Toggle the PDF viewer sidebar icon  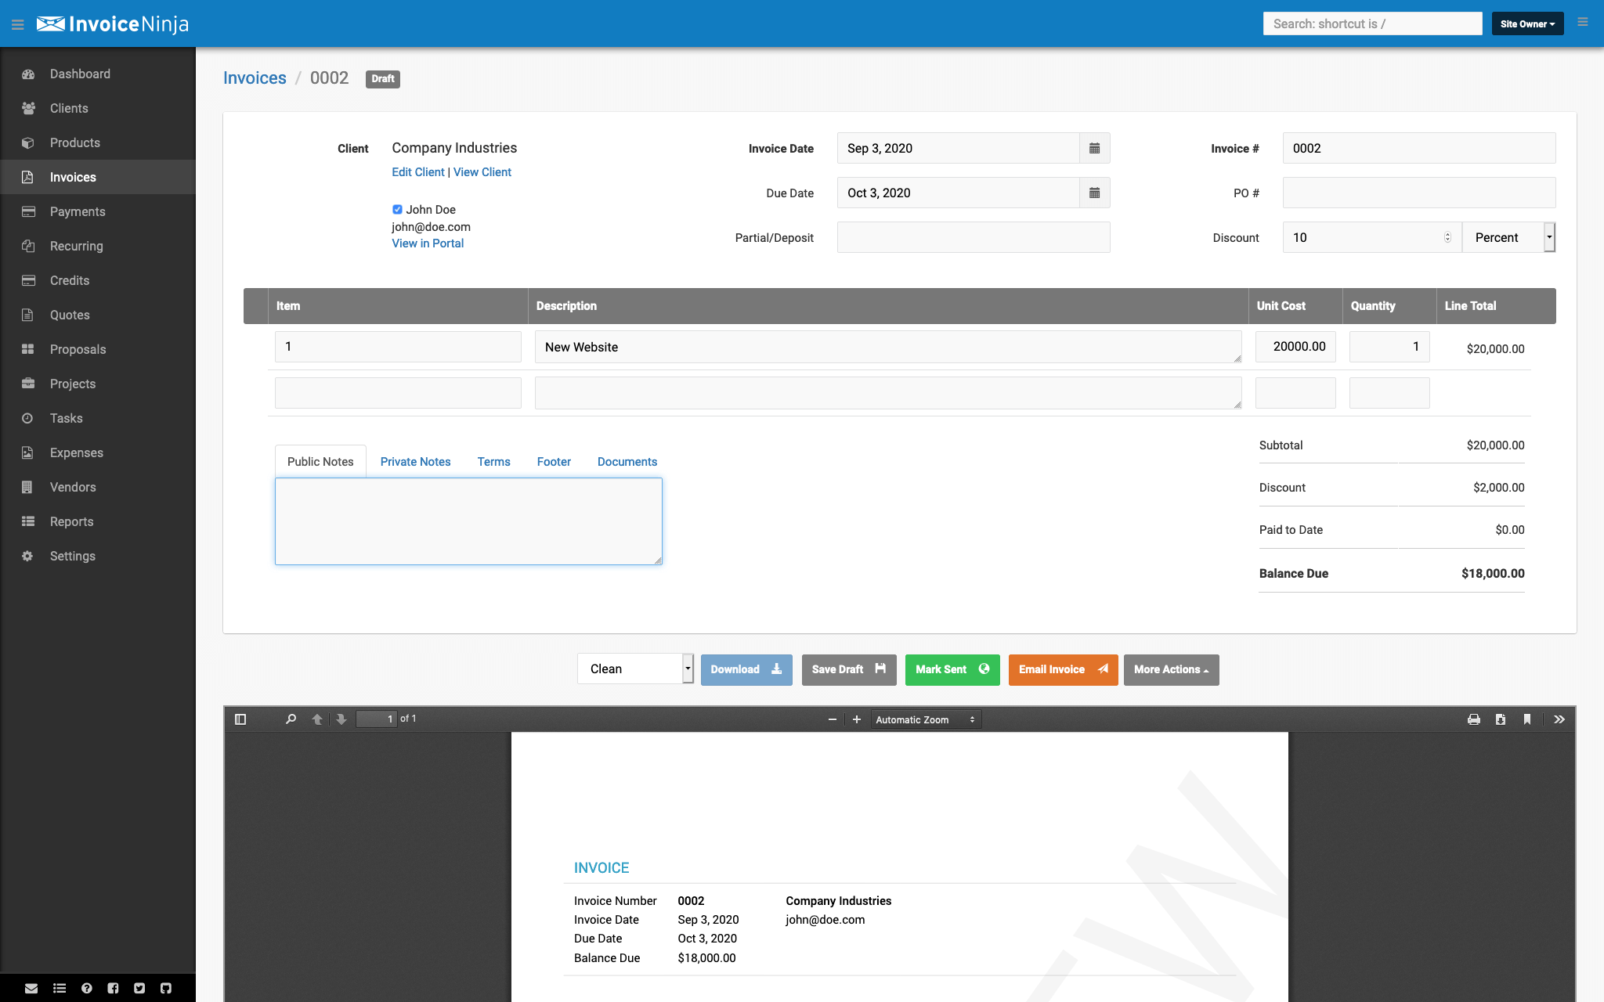pos(240,719)
